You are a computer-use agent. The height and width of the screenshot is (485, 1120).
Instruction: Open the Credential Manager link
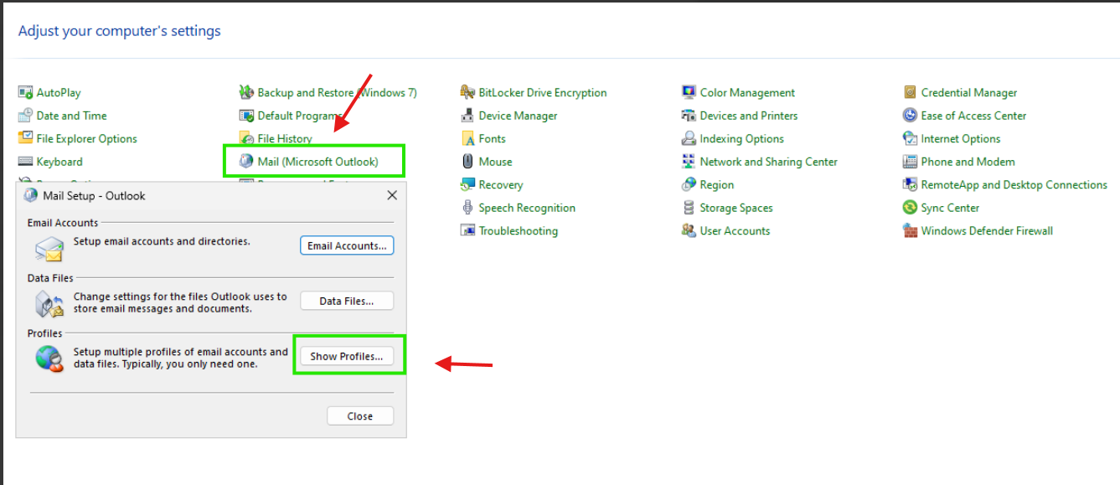[969, 93]
